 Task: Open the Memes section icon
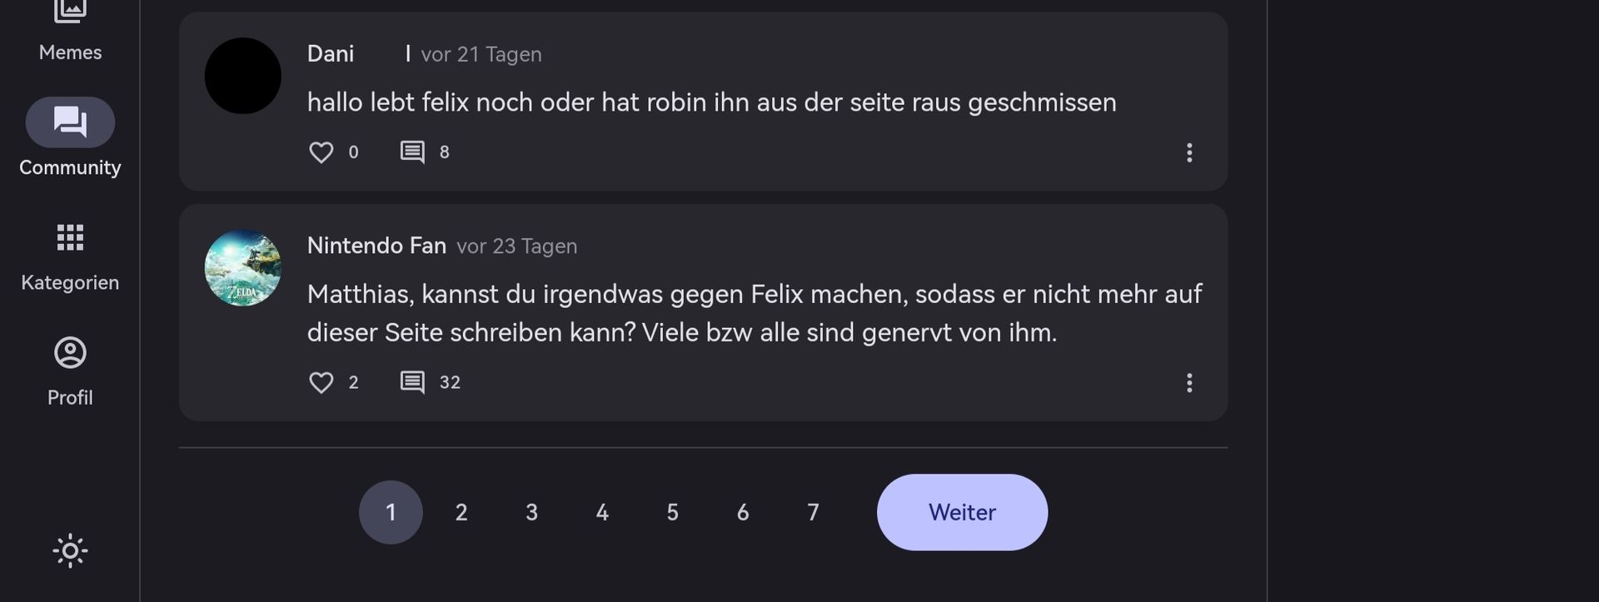(70, 12)
